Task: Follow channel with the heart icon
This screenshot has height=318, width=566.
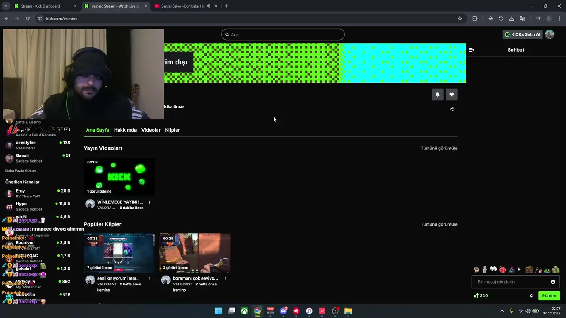Action: pos(451,95)
